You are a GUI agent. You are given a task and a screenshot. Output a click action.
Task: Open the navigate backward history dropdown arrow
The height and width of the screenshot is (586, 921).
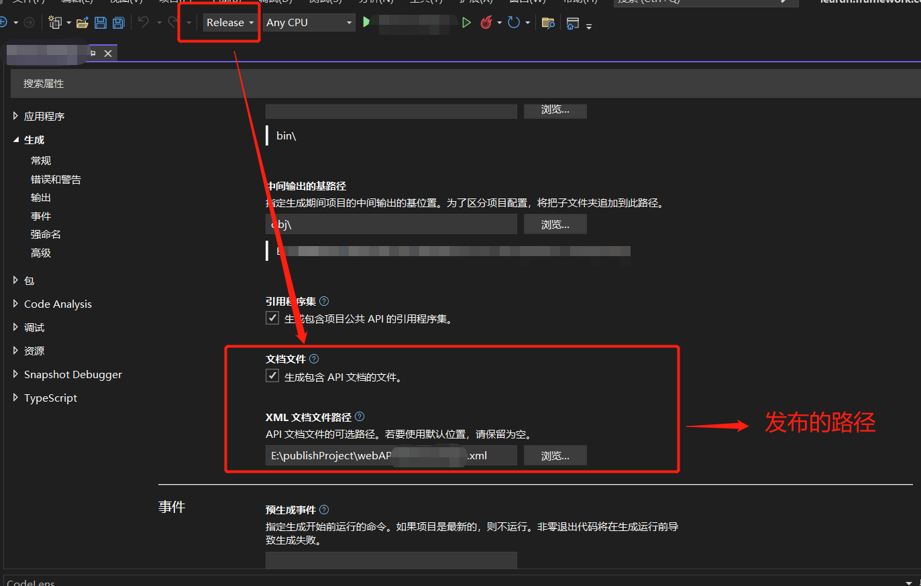click(15, 23)
